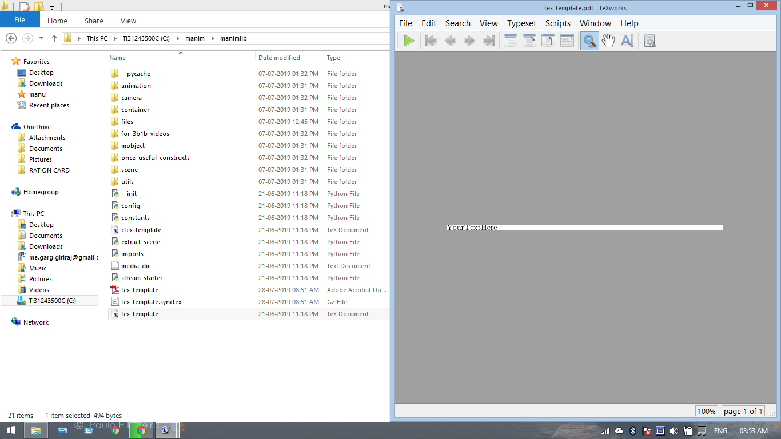The height and width of the screenshot is (439, 781).
Task: Open on-screen keyboard from taskbar
Action: (62, 430)
